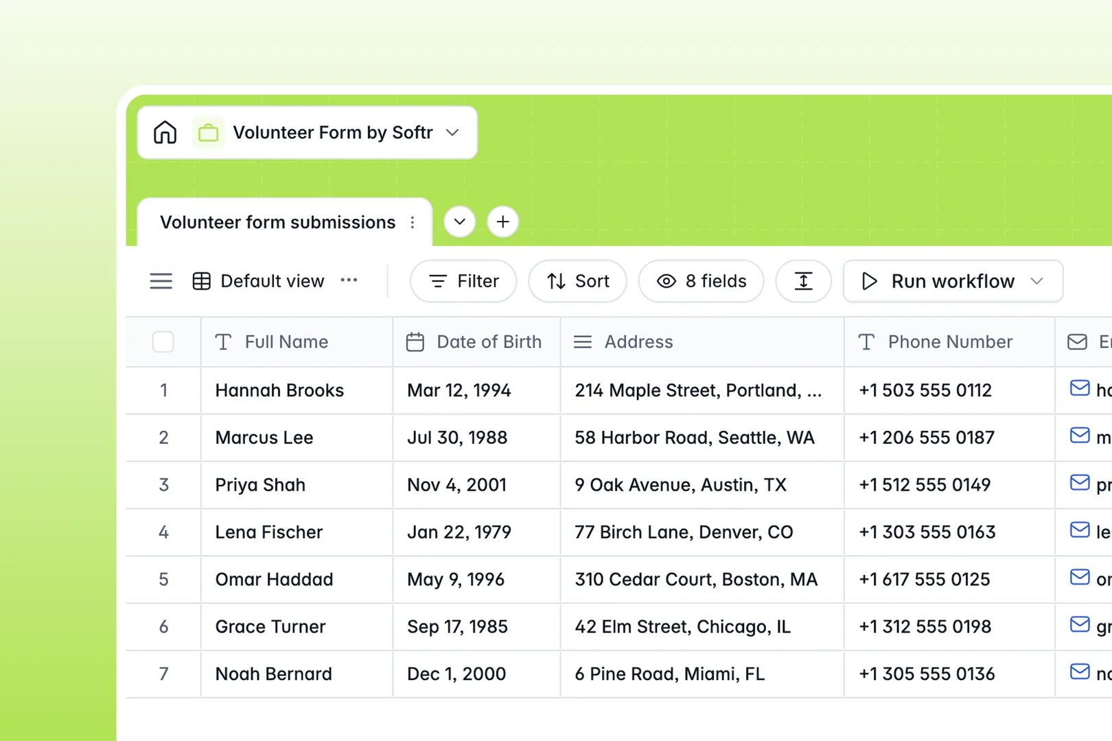Open the Run workflow dropdown arrow
The height and width of the screenshot is (741, 1112).
click(1037, 281)
